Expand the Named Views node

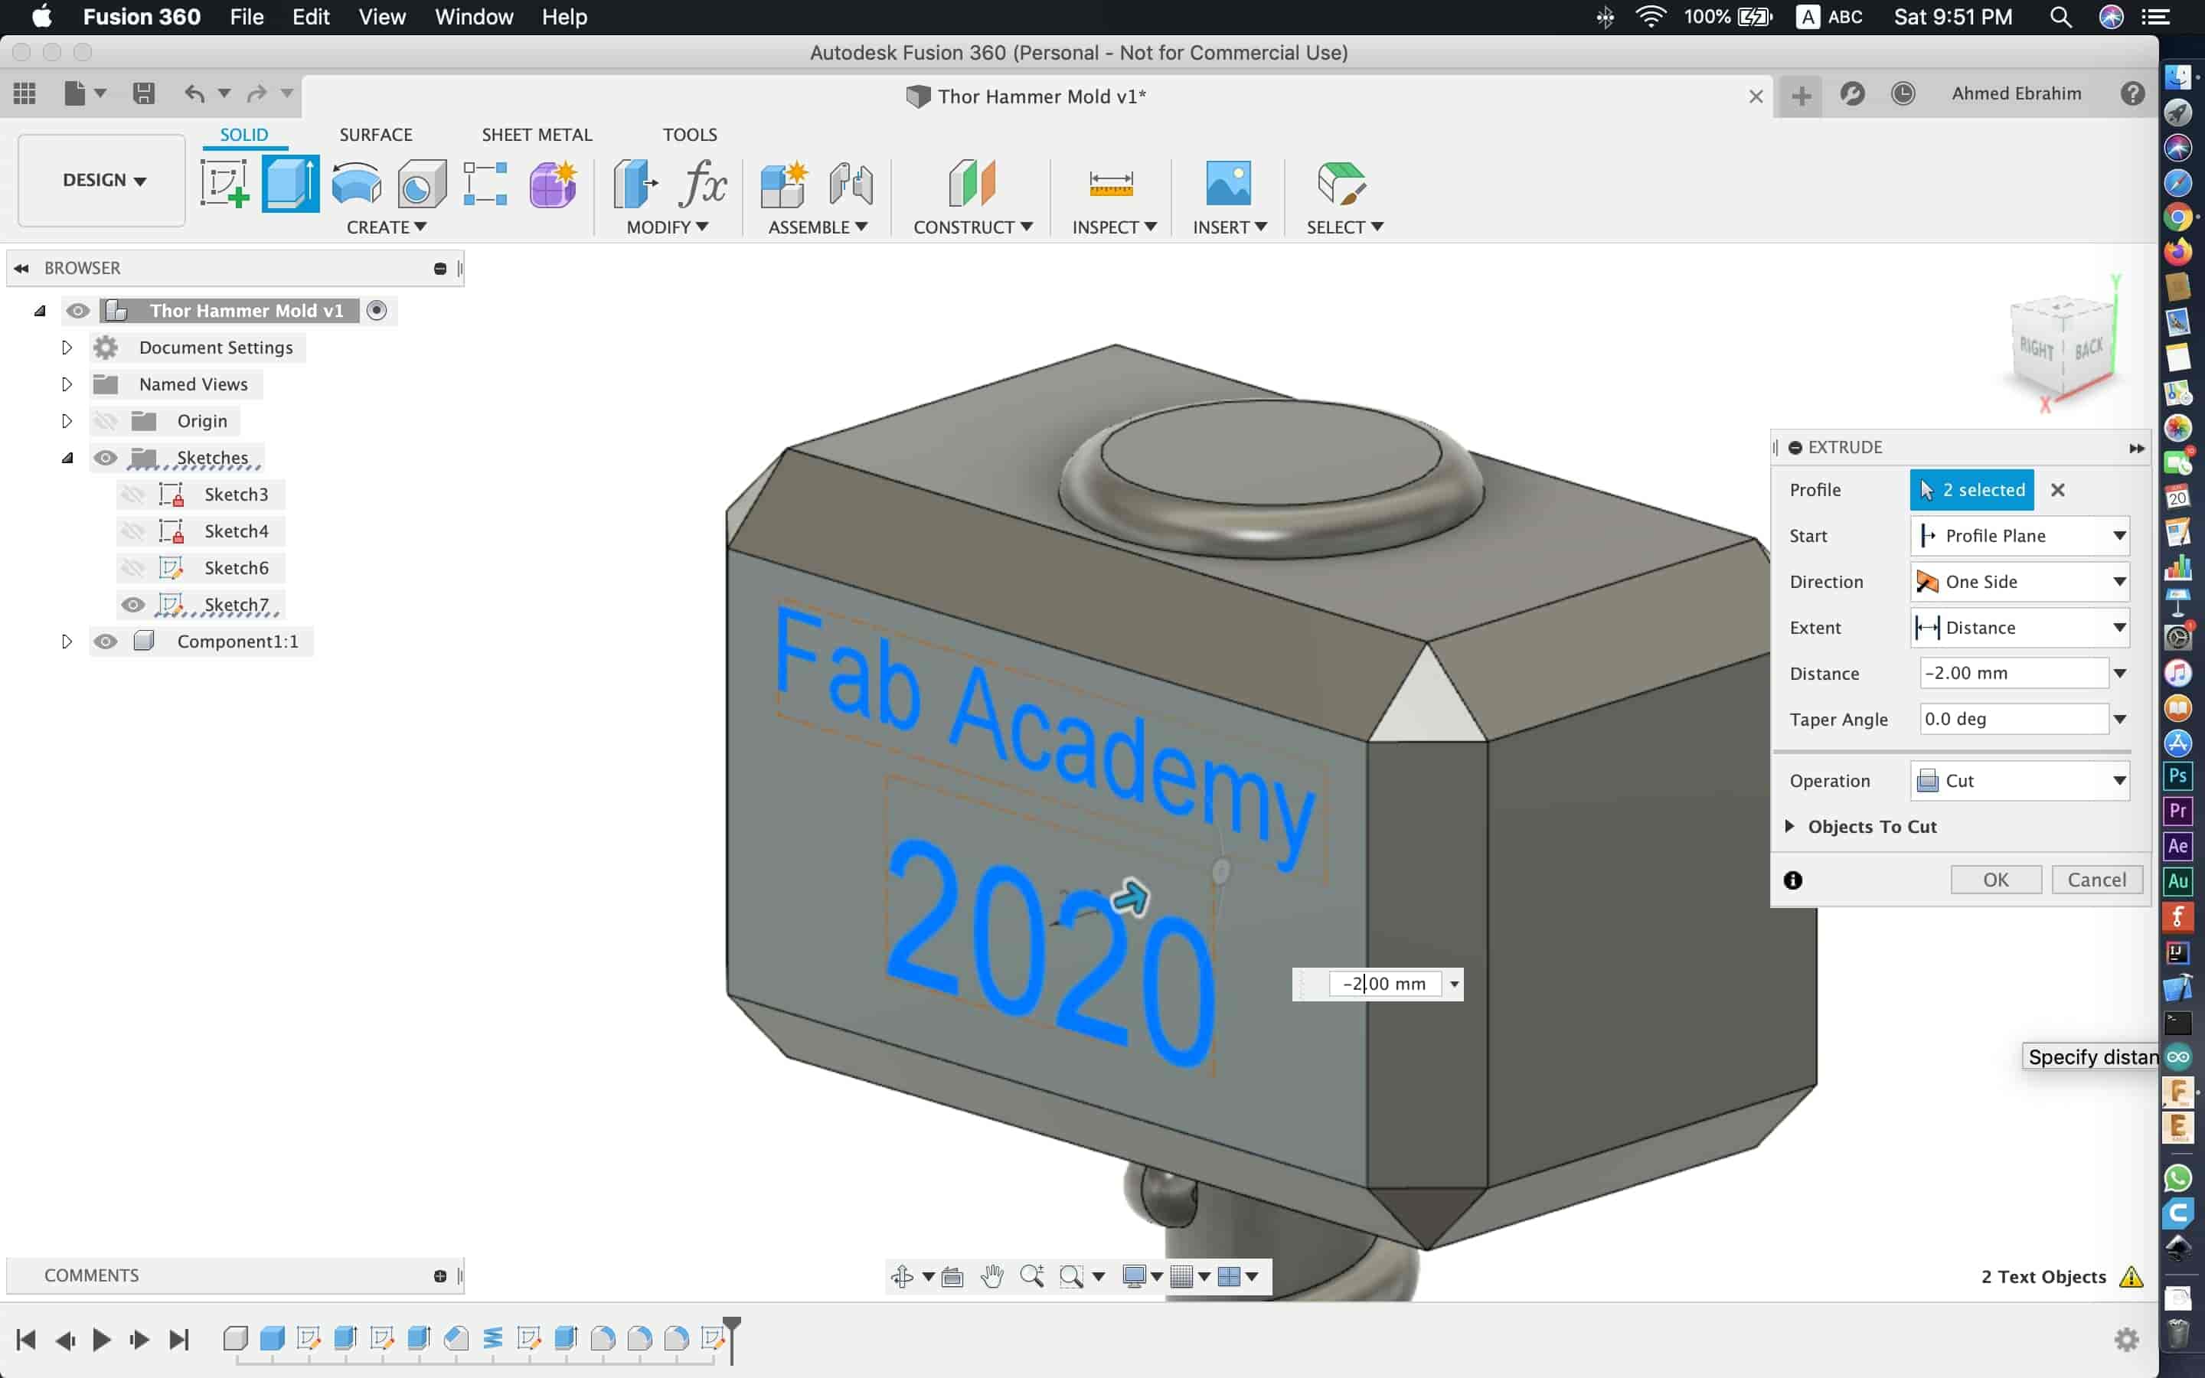click(x=67, y=384)
